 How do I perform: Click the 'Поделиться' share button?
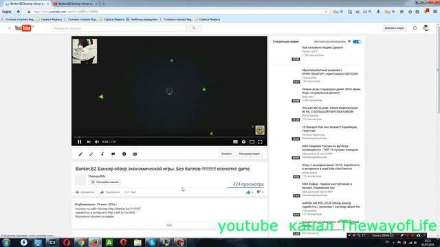[x=110, y=192]
